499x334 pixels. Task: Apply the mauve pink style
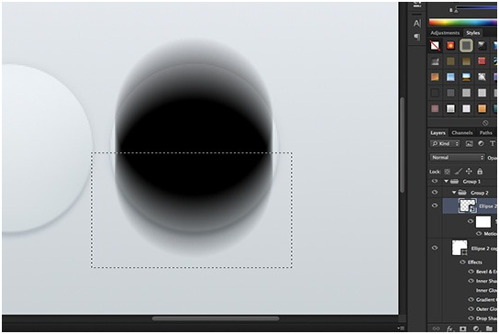435,108
